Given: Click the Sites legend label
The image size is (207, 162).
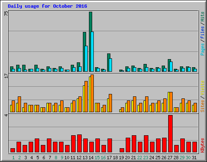Looking at the screenshot, I should tap(203, 106).
